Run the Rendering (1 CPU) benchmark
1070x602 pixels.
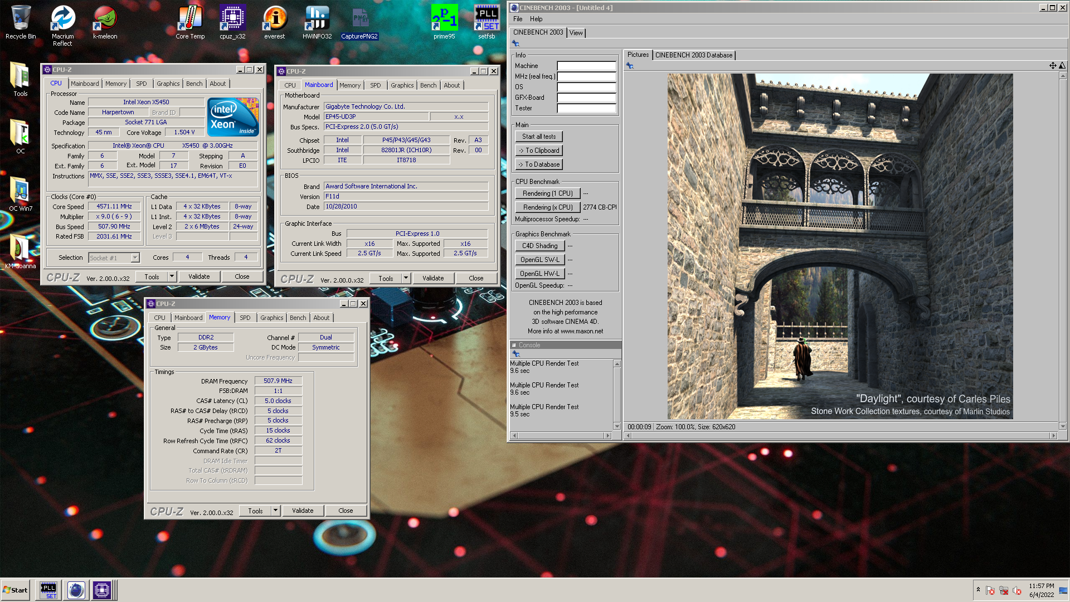548,193
